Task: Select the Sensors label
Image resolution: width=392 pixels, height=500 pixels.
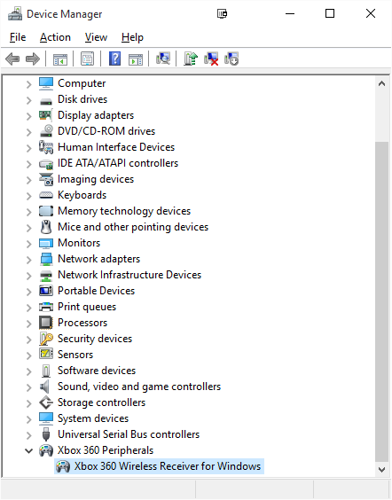Action: (75, 355)
